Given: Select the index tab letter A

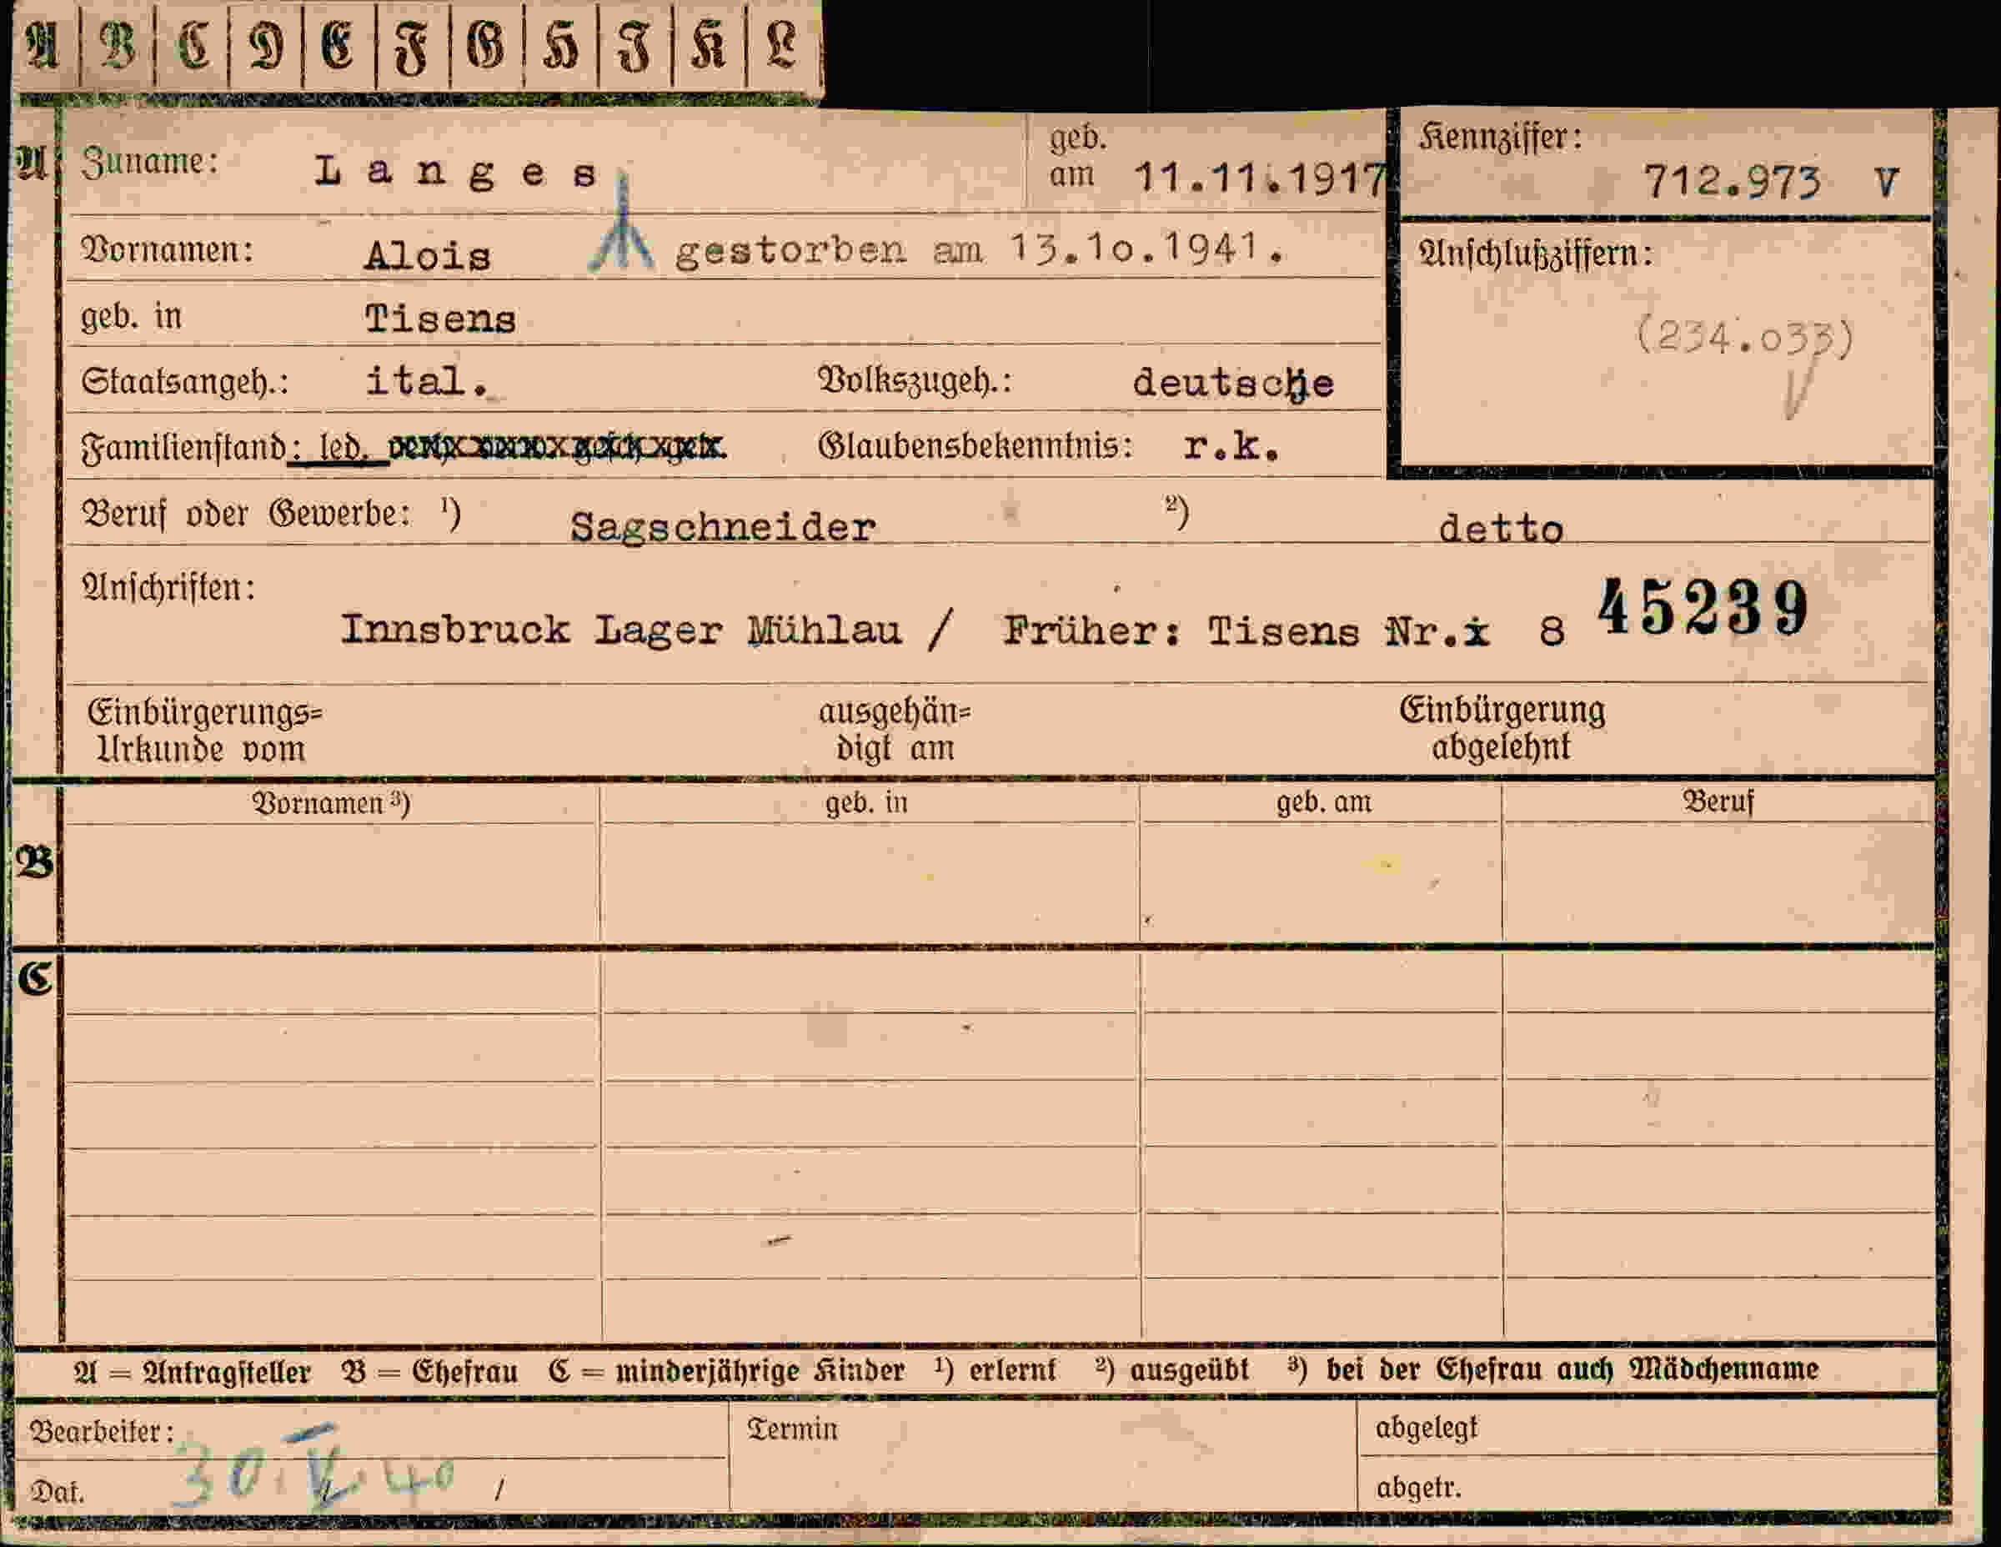Looking at the screenshot, I should click(x=44, y=47).
